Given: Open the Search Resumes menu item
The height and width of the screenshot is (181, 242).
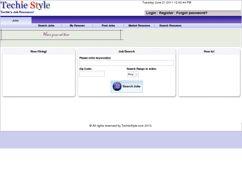Looking at the screenshot, I should pyautogui.click(x=170, y=26).
